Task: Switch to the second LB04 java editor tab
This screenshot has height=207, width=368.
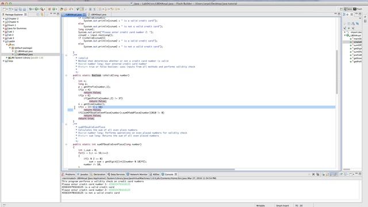Action: [x=98, y=14]
